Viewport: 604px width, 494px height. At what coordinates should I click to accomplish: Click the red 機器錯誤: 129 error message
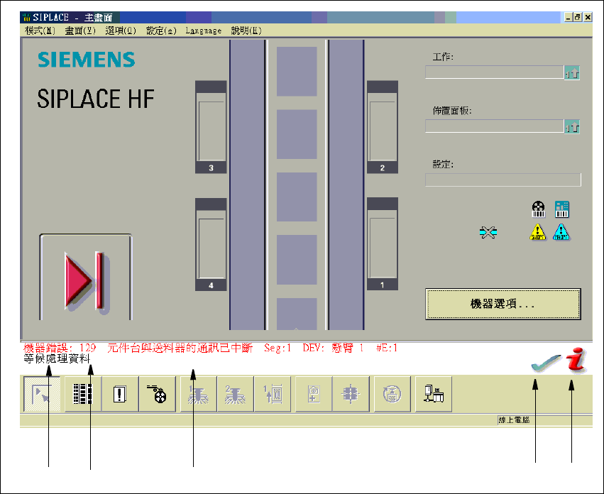click(210, 348)
